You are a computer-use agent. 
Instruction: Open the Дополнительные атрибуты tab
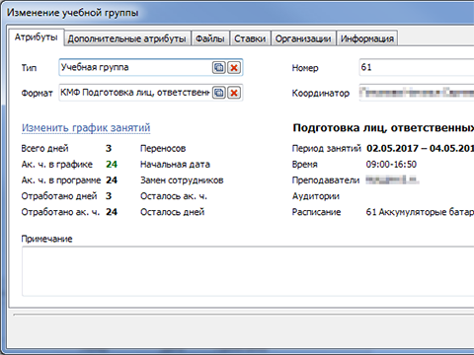click(127, 38)
